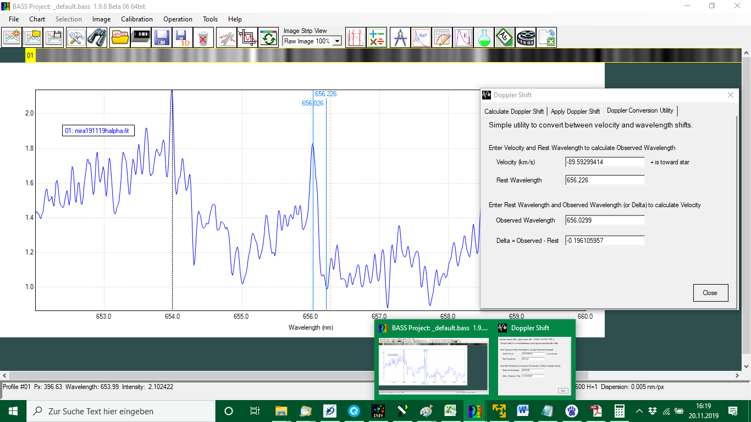
Task: Click the Excel export icon in the toolbar
Action: click(x=546, y=37)
